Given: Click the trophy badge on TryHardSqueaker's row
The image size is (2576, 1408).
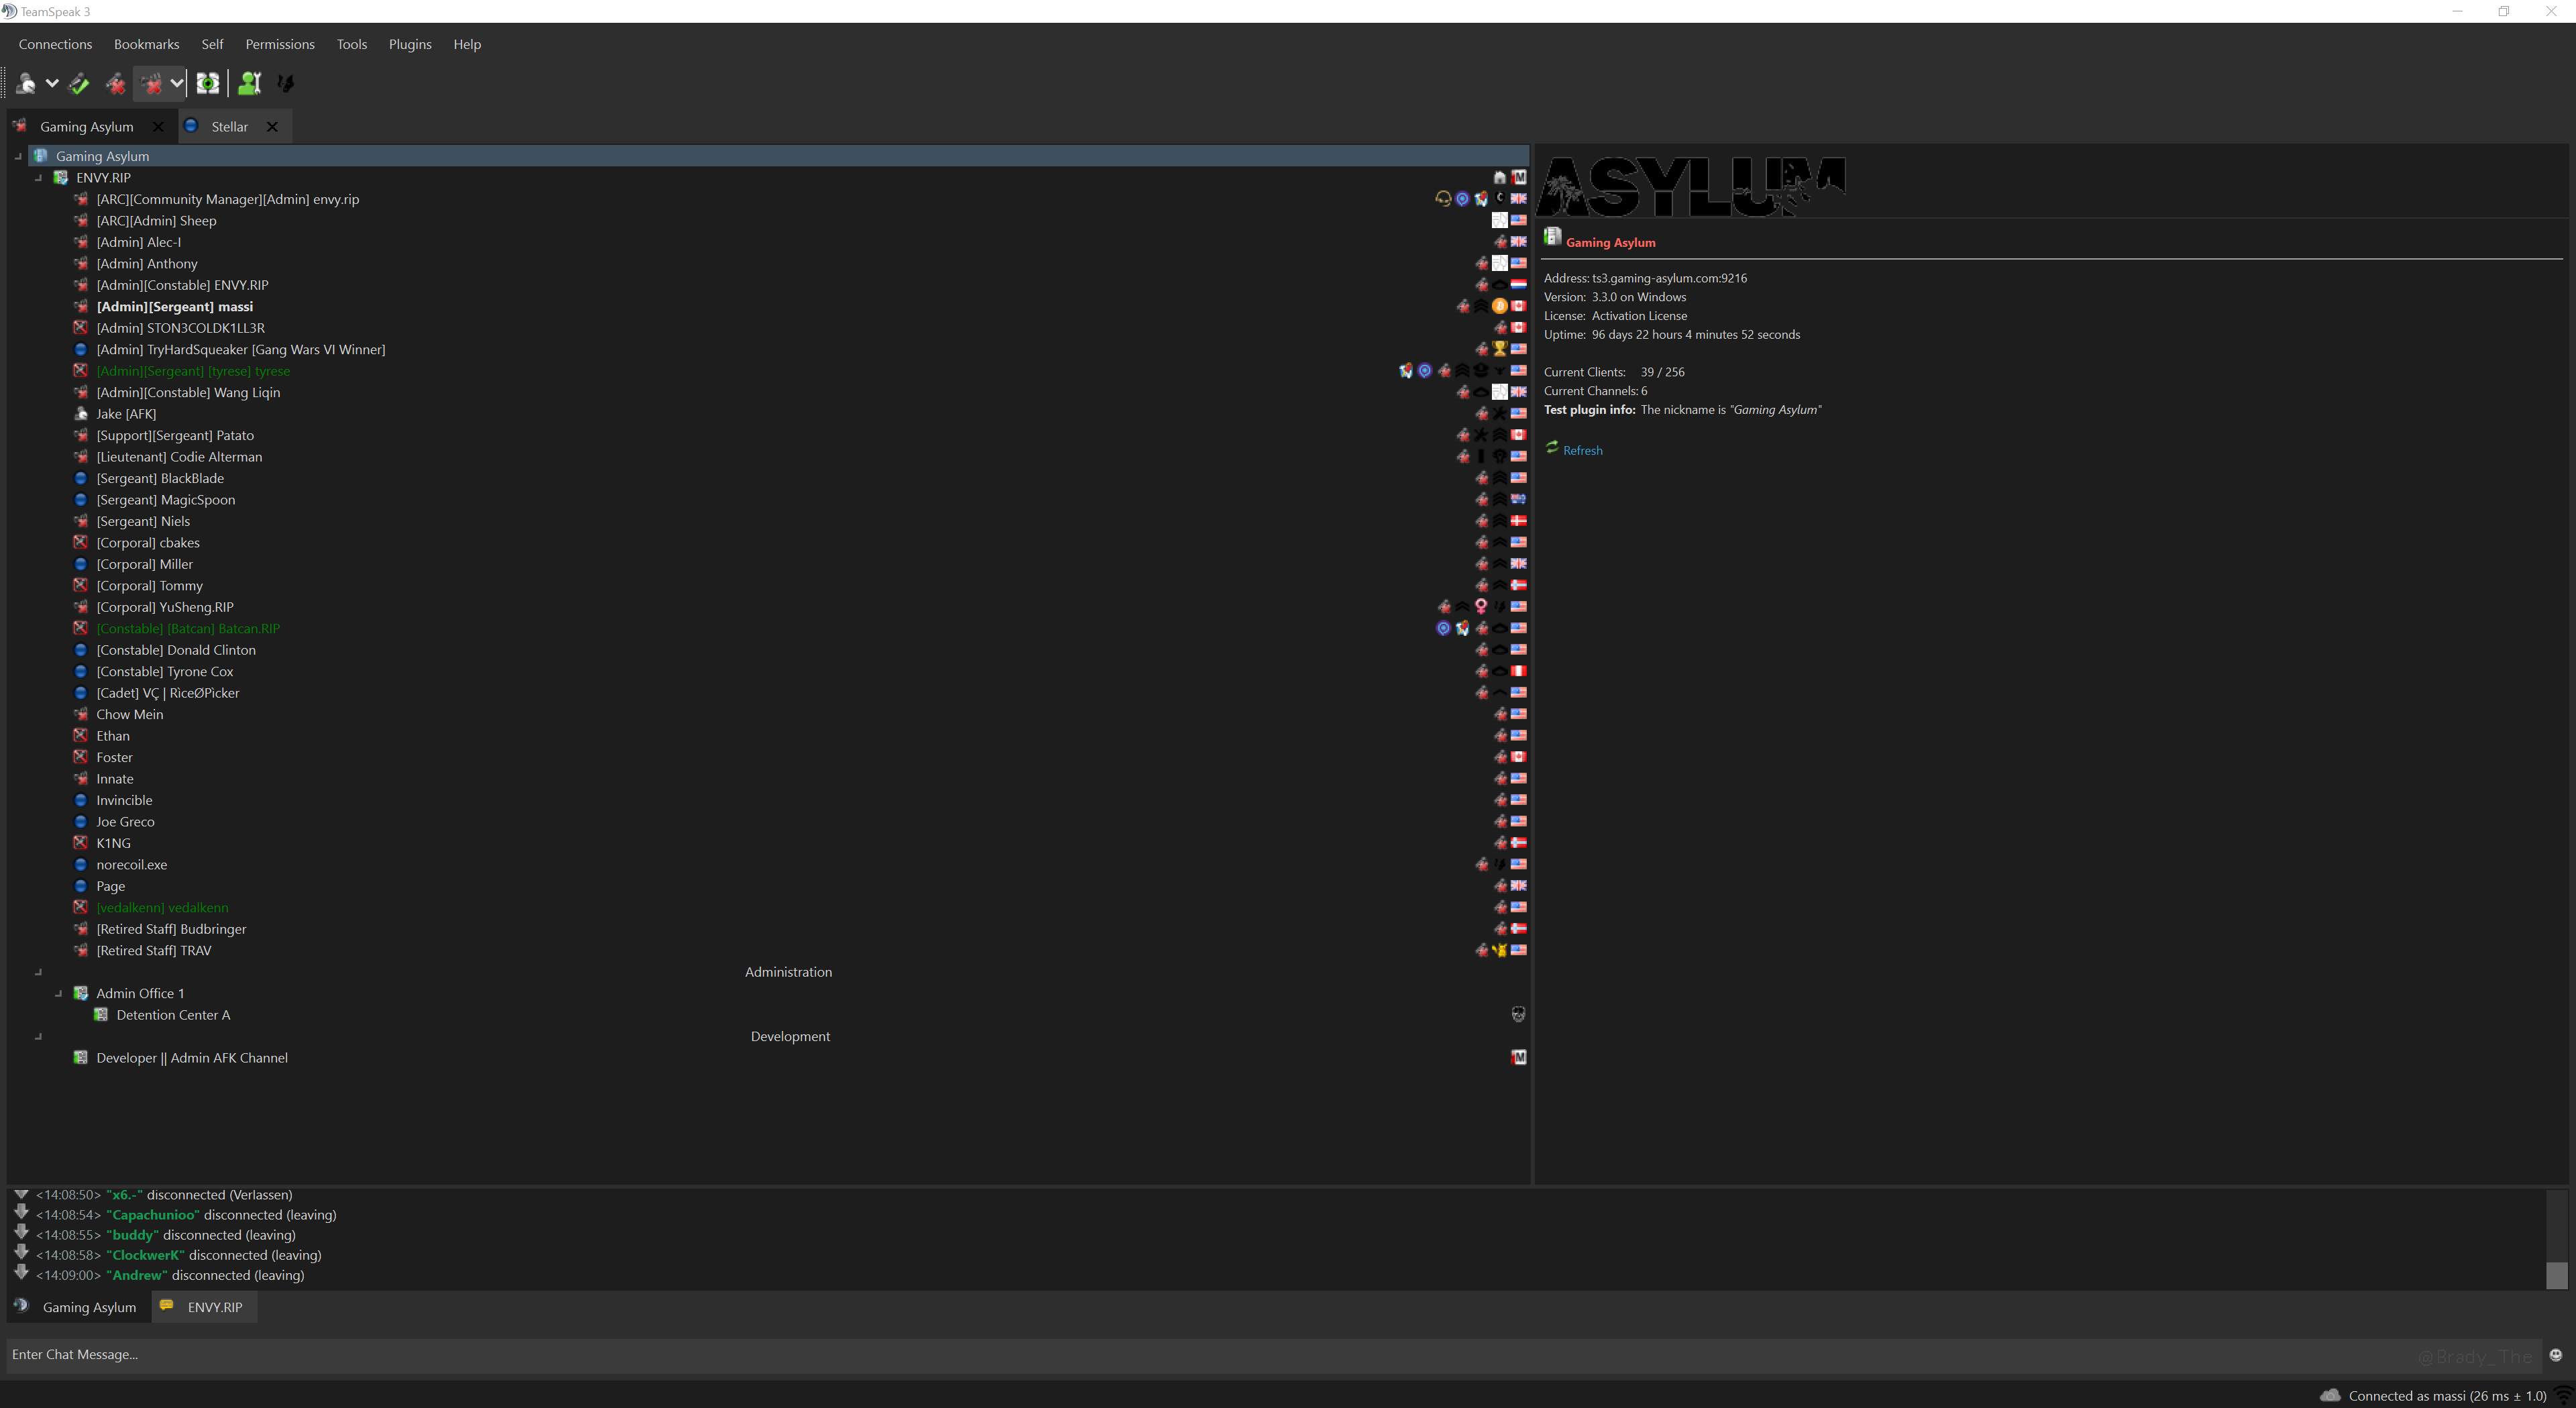Looking at the screenshot, I should click(1500, 349).
